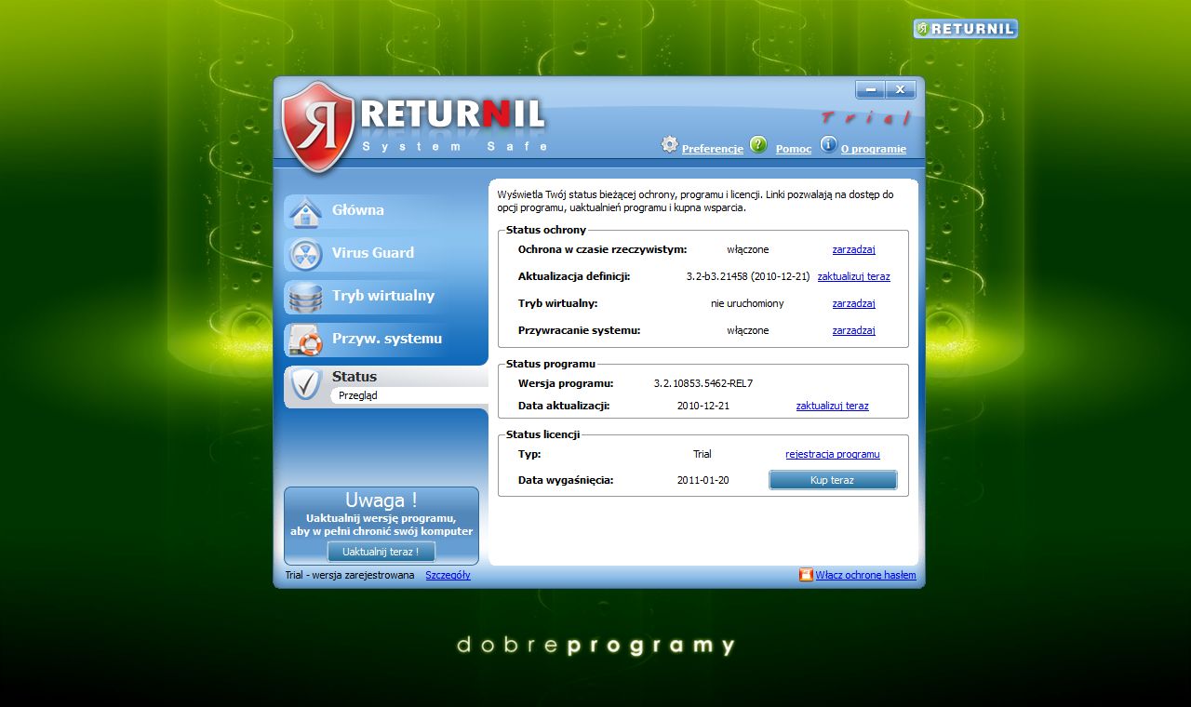Click the Włącz ochronę hasłem link
Viewport: 1191px width, 707px height.
[x=865, y=575]
